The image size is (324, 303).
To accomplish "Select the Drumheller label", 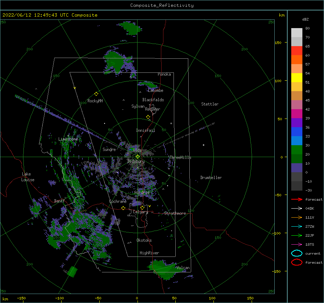I will click(211, 178).
